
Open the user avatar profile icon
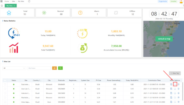181,2
